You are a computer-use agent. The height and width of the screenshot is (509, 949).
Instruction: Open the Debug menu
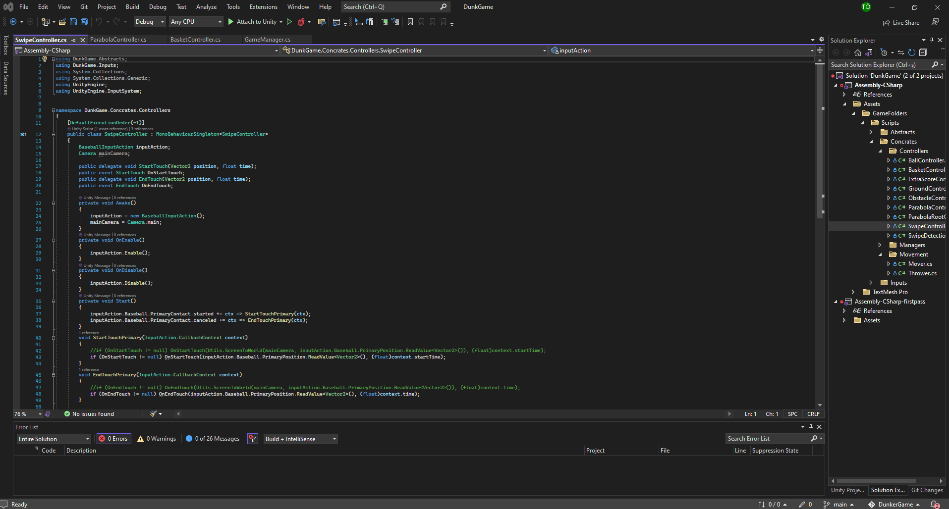coord(158,6)
